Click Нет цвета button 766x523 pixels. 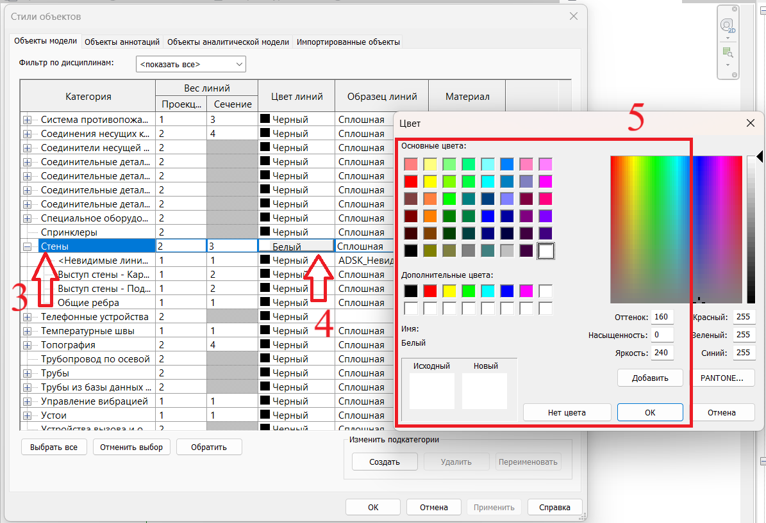[567, 412]
